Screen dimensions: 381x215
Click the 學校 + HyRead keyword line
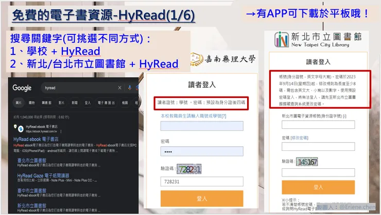click(x=55, y=51)
